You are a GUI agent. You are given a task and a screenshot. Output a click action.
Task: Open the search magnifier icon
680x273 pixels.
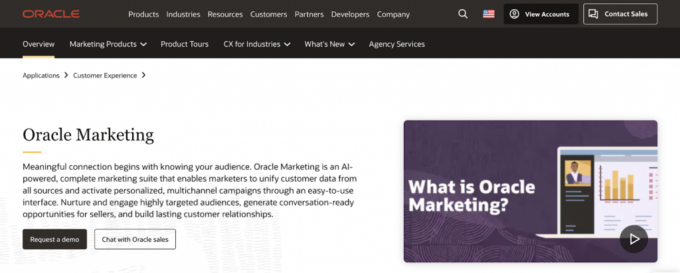[x=463, y=14]
